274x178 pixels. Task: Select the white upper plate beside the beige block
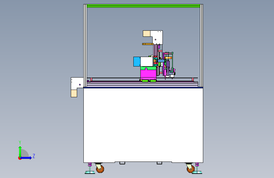click(158, 37)
